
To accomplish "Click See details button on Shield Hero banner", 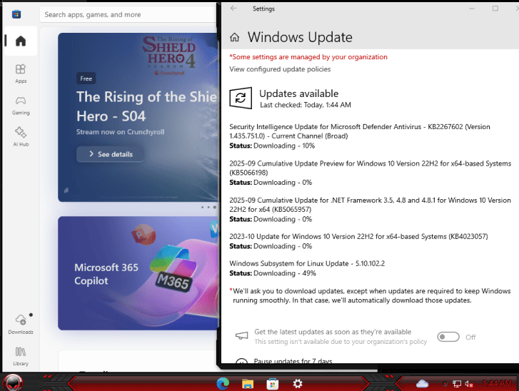I will pos(111,154).
